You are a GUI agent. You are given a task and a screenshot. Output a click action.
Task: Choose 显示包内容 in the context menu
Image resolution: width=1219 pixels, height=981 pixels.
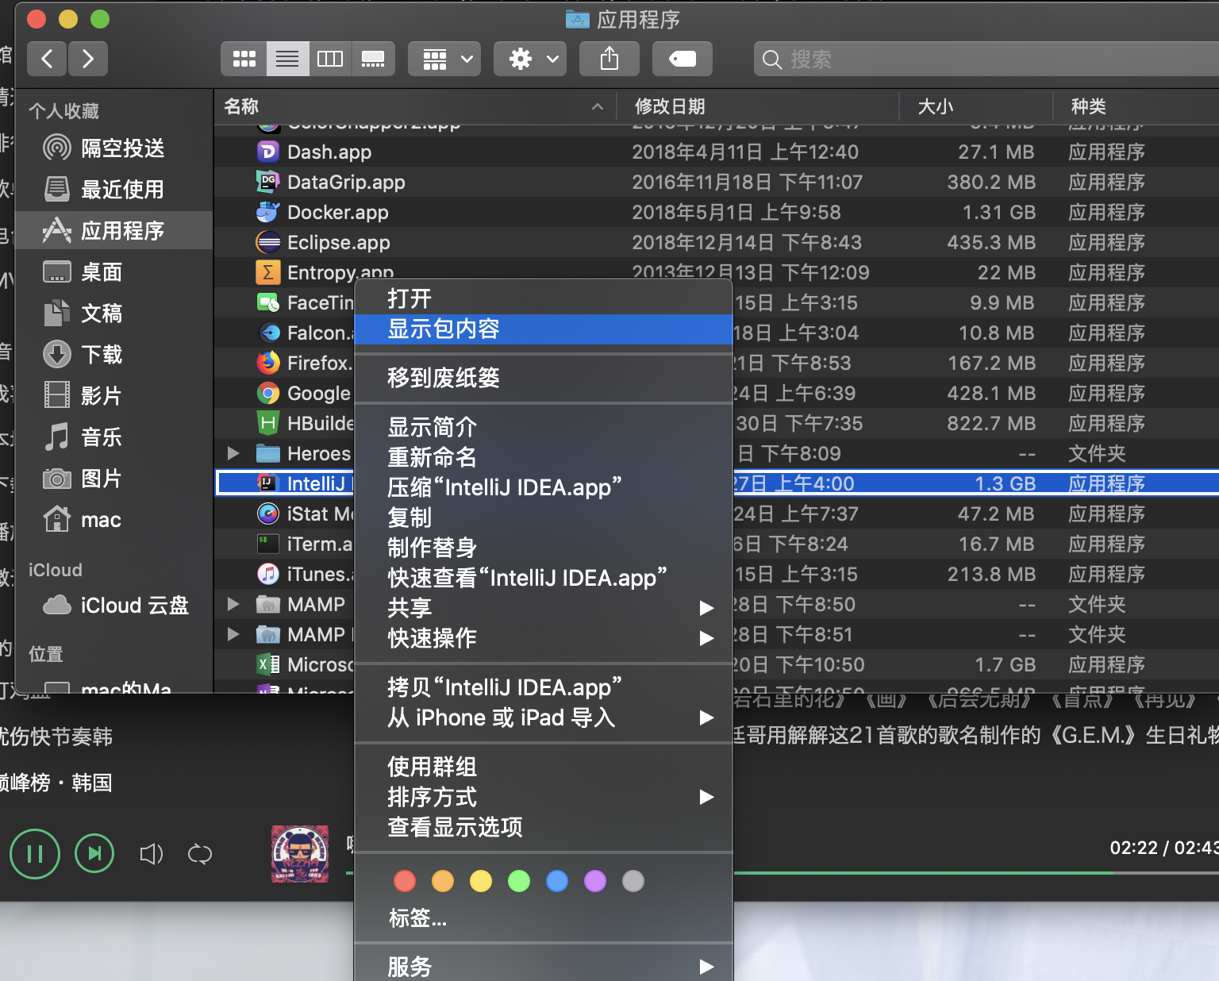pyautogui.click(x=544, y=329)
